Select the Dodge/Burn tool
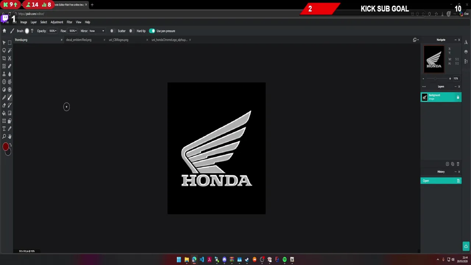This screenshot has height=265, width=471. (4, 89)
